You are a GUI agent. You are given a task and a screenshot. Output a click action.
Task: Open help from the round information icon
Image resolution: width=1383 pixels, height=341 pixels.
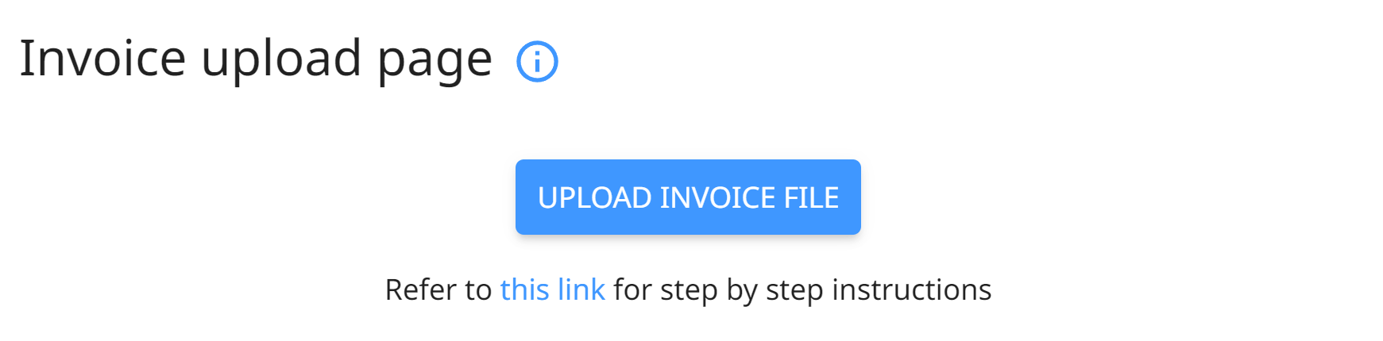(x=538, y=62)
